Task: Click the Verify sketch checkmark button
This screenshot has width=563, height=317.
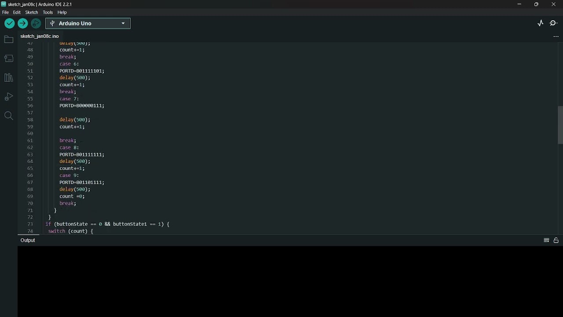Action: [9, 23]
